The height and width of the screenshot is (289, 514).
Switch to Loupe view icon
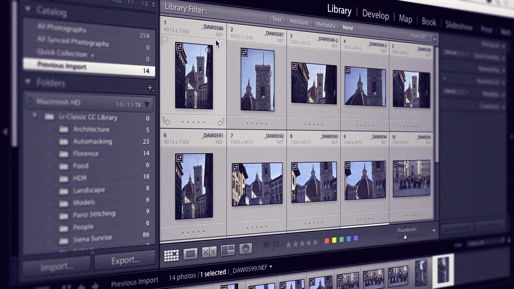click(190, 253)
